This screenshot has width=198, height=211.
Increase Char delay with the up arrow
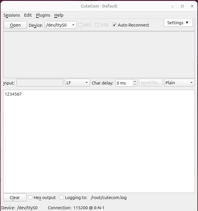point(135,81)
